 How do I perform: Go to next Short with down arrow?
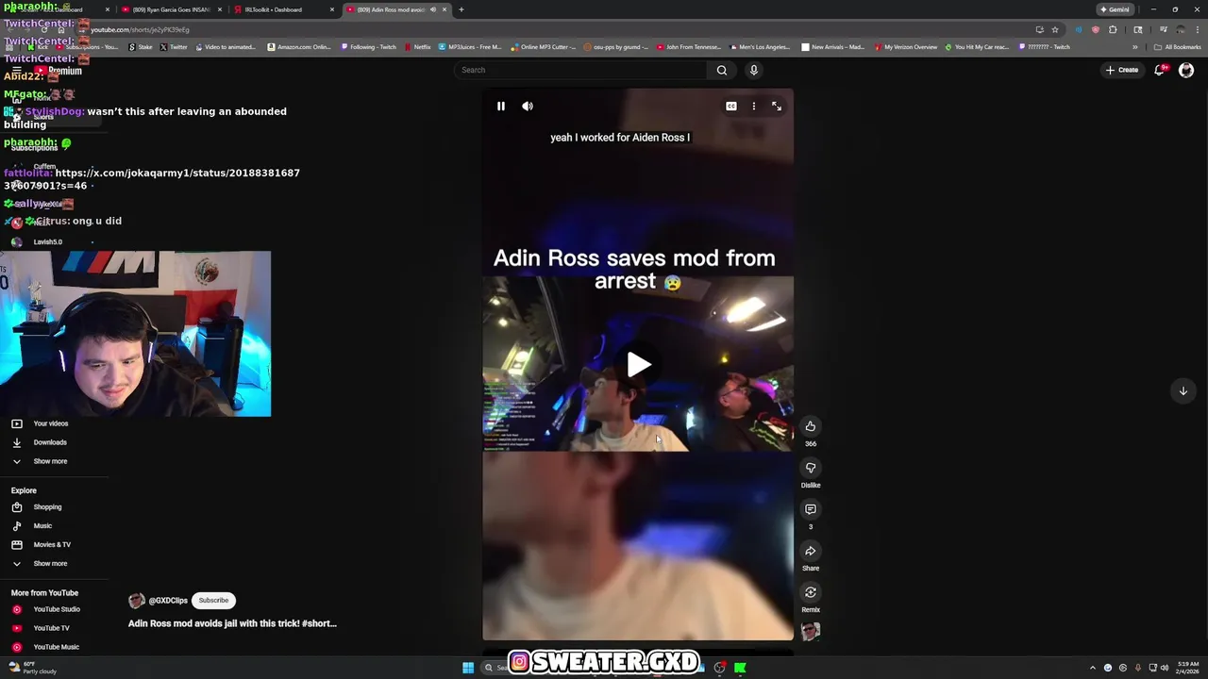coord(1183,390)
